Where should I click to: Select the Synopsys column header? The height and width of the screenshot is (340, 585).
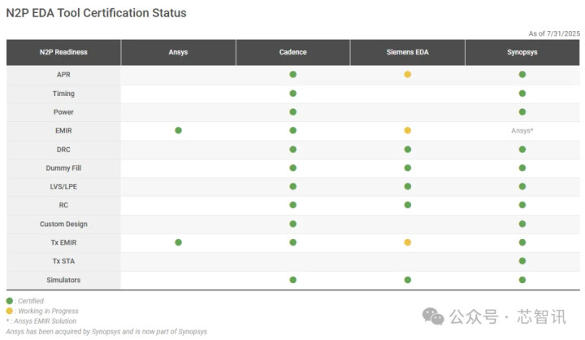[x=522, y=52]
